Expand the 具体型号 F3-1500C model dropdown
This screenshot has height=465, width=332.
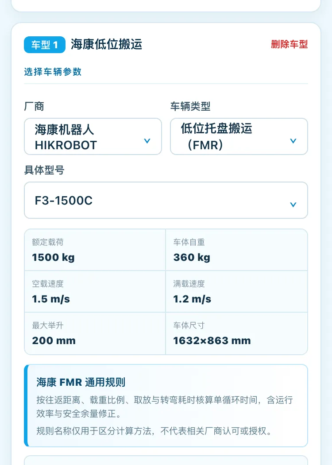click(x=166, y=200)
